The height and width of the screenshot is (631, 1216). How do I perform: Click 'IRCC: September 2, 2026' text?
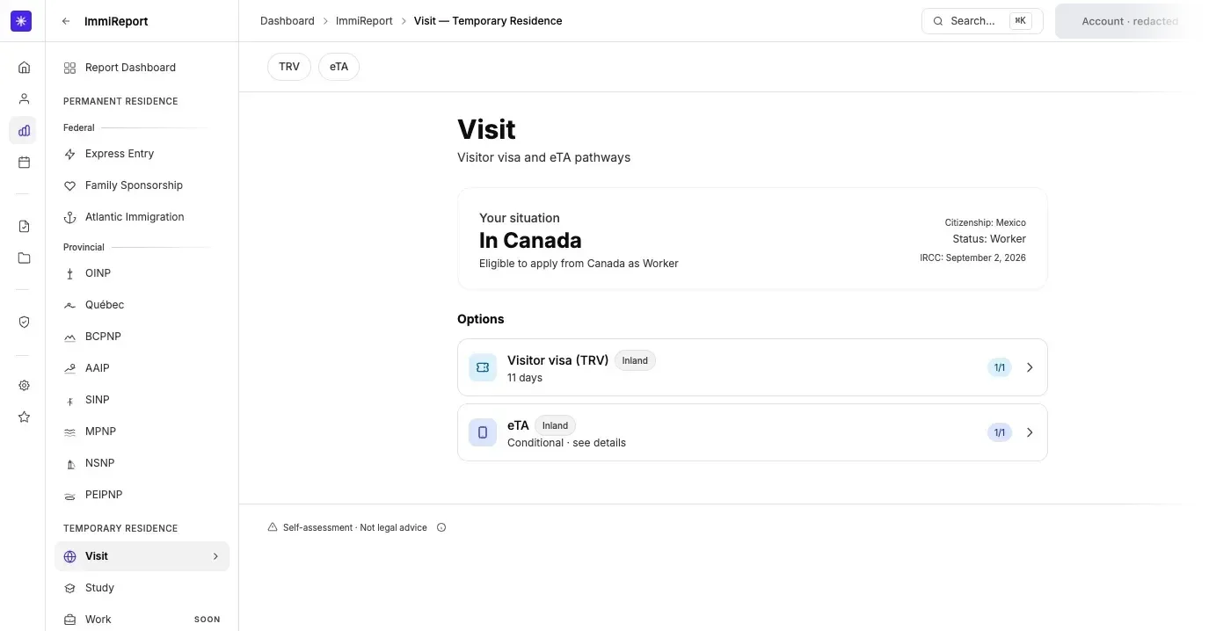coord(972,258)
